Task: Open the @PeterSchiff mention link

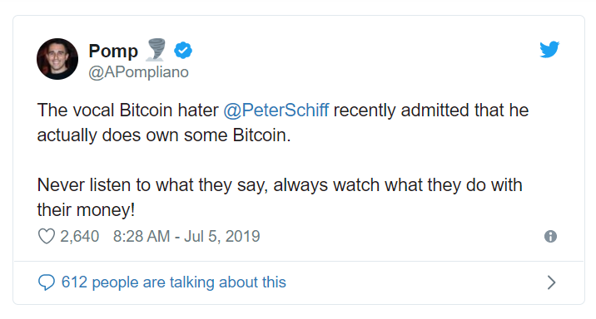Action: coord(276,110)
